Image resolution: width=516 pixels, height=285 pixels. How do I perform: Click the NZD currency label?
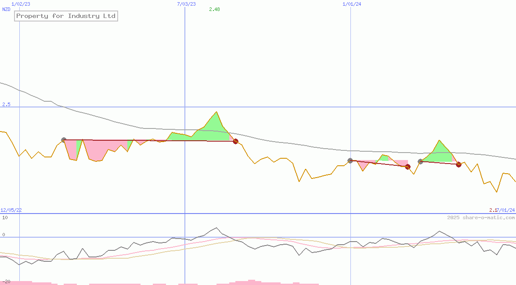[x=6, y=9]
